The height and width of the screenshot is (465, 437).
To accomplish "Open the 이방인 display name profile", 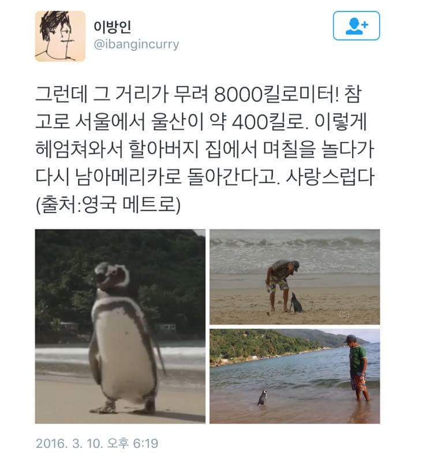I will [x=113, y=27].
